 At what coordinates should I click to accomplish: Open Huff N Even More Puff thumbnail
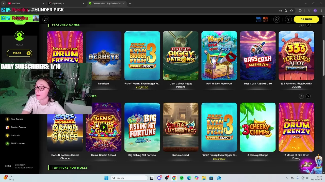(x=219, y=56)
